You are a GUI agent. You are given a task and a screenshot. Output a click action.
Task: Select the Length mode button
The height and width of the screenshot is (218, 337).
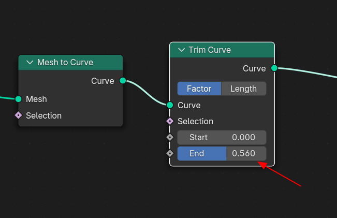[x=244, y=89]
